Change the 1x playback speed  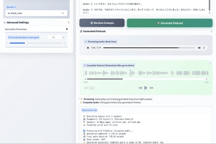click(x=91, y=88)
